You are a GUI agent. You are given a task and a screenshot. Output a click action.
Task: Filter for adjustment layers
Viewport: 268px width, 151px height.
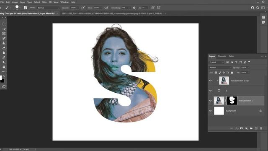(232, 62)
